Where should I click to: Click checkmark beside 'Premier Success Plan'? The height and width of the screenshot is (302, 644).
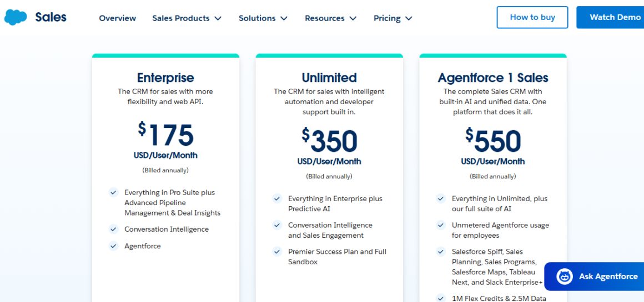(277, 252)
